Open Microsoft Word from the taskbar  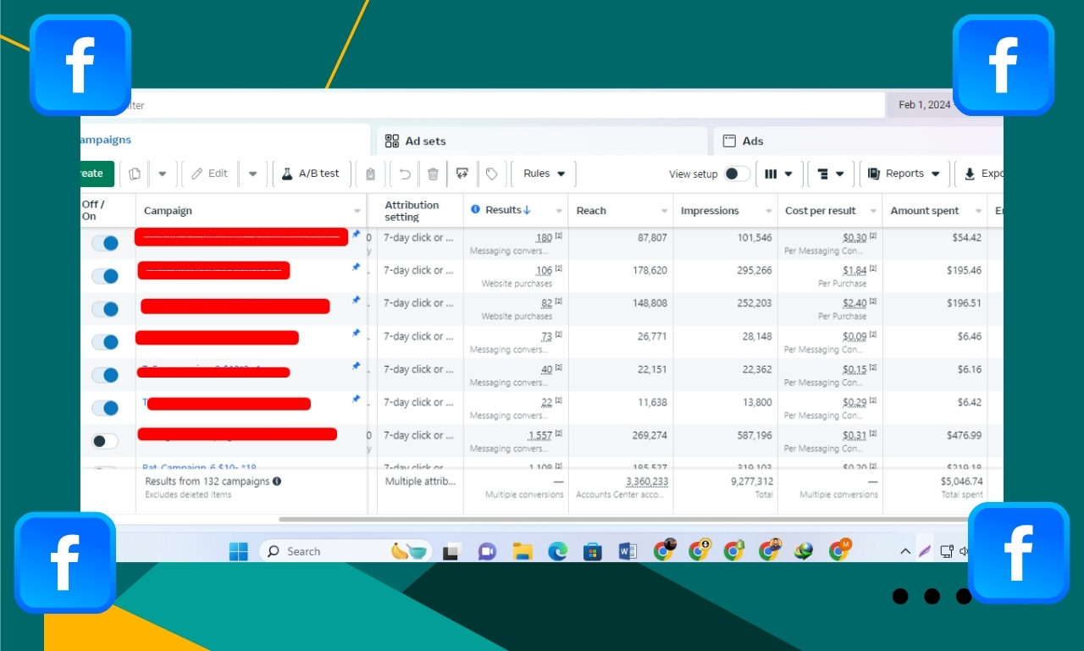[628, 551]
